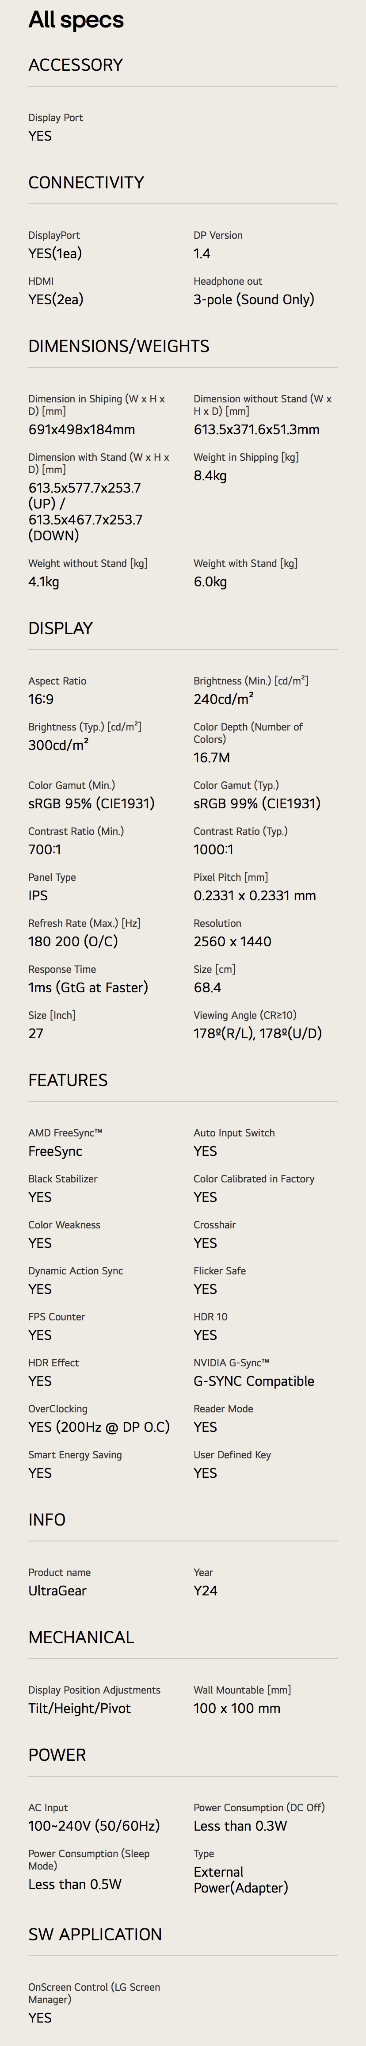Select the Weight in Shipping 8.4kg value
Image resolution: width=366 pixels, height=2046 pixels.
pyautogui.click(x=210, y=476)
